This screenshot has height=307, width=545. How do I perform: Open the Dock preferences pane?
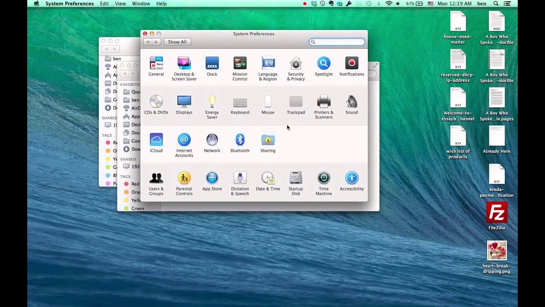212,67
